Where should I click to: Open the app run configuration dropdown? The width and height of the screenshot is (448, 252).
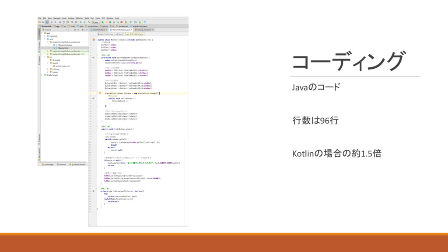tap(96, 22)
